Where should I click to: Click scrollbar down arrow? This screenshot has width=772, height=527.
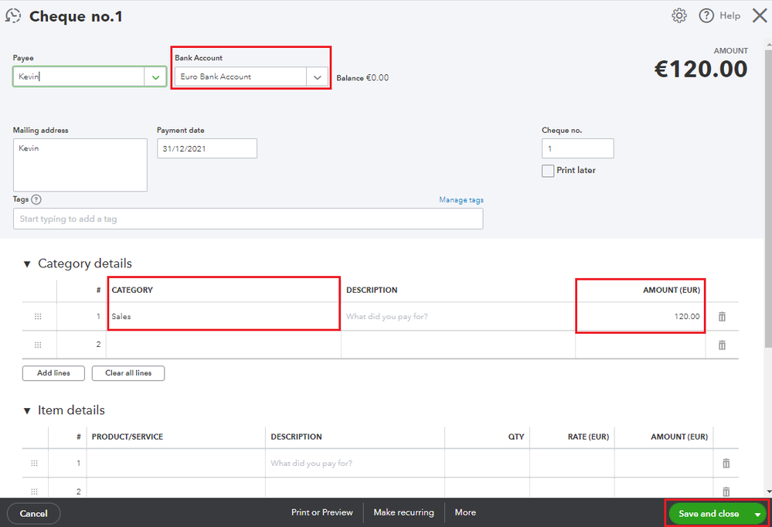pos(768,491)
